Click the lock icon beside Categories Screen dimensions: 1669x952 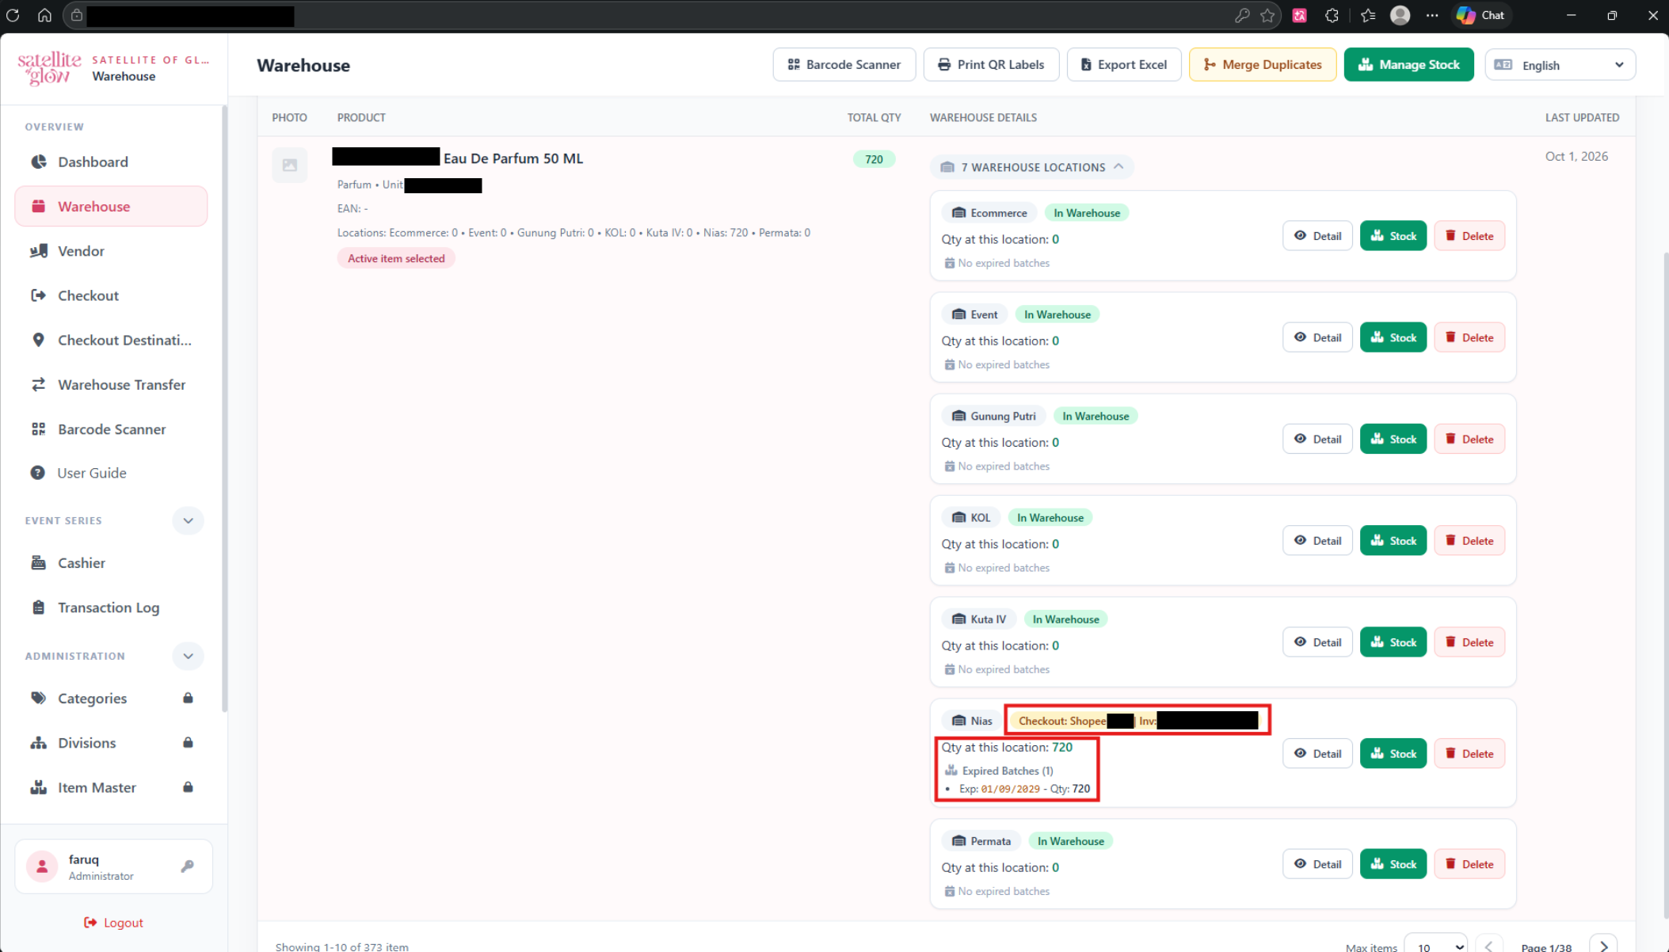pyautogui.click(x=188, y=698)
